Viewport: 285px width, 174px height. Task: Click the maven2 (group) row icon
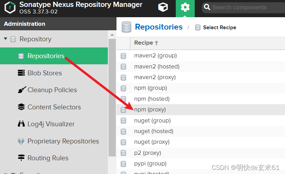tap(123, 56)
